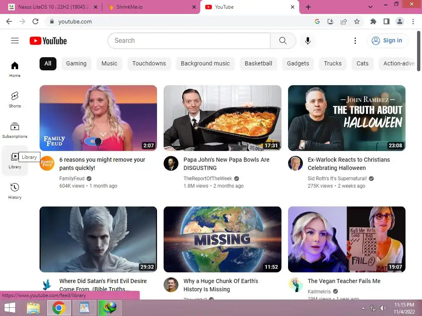Reload the YouTube page
Screen dimensions: 422x316
pyautogui.click(x=35, y=21)
